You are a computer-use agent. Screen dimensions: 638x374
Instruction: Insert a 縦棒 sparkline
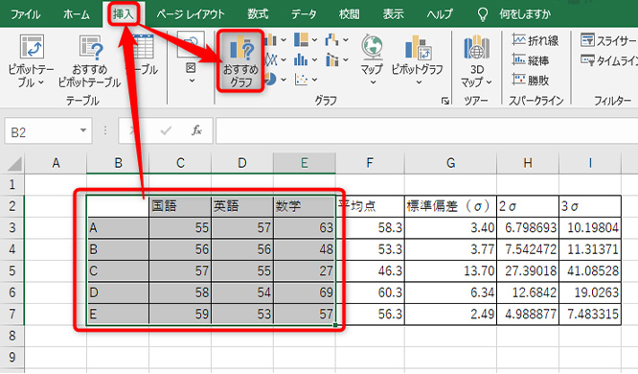click(531, 60)
